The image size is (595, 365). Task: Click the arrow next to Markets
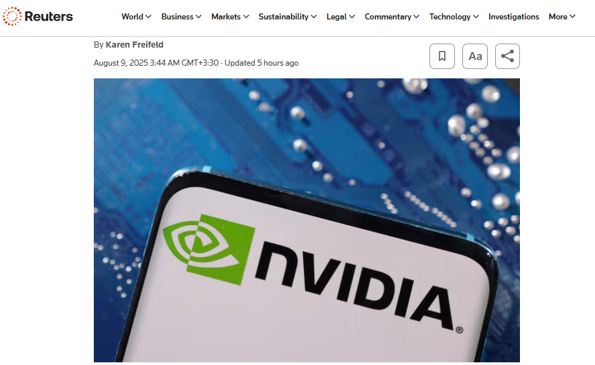pos(246,17)
